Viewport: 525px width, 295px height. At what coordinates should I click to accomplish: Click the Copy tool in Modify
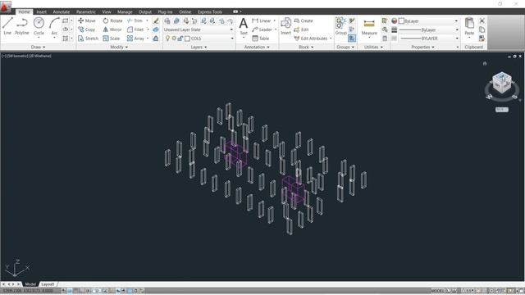coord(87,29)
